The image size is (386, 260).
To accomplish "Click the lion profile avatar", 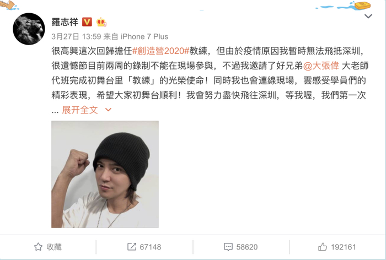I will point(29,29).
